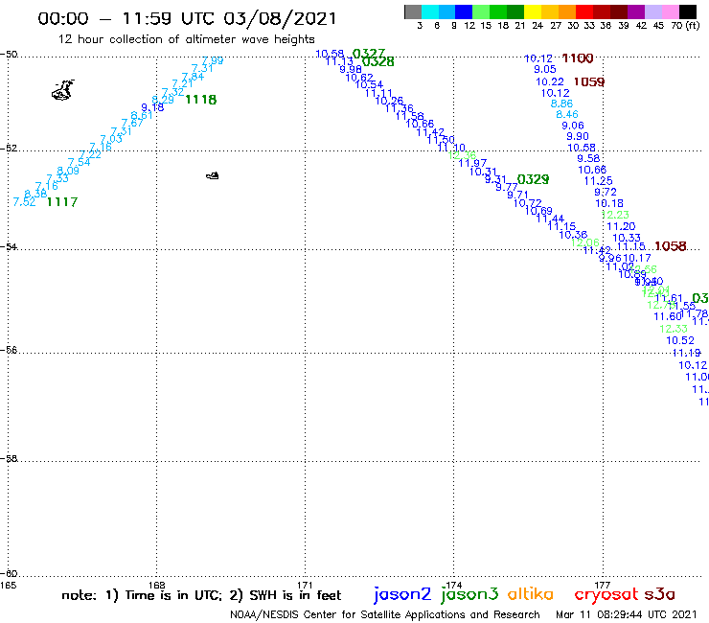Click the 8.46 wave height value
The height and width of the screenshot is (623, 709).
click(567, 114)
